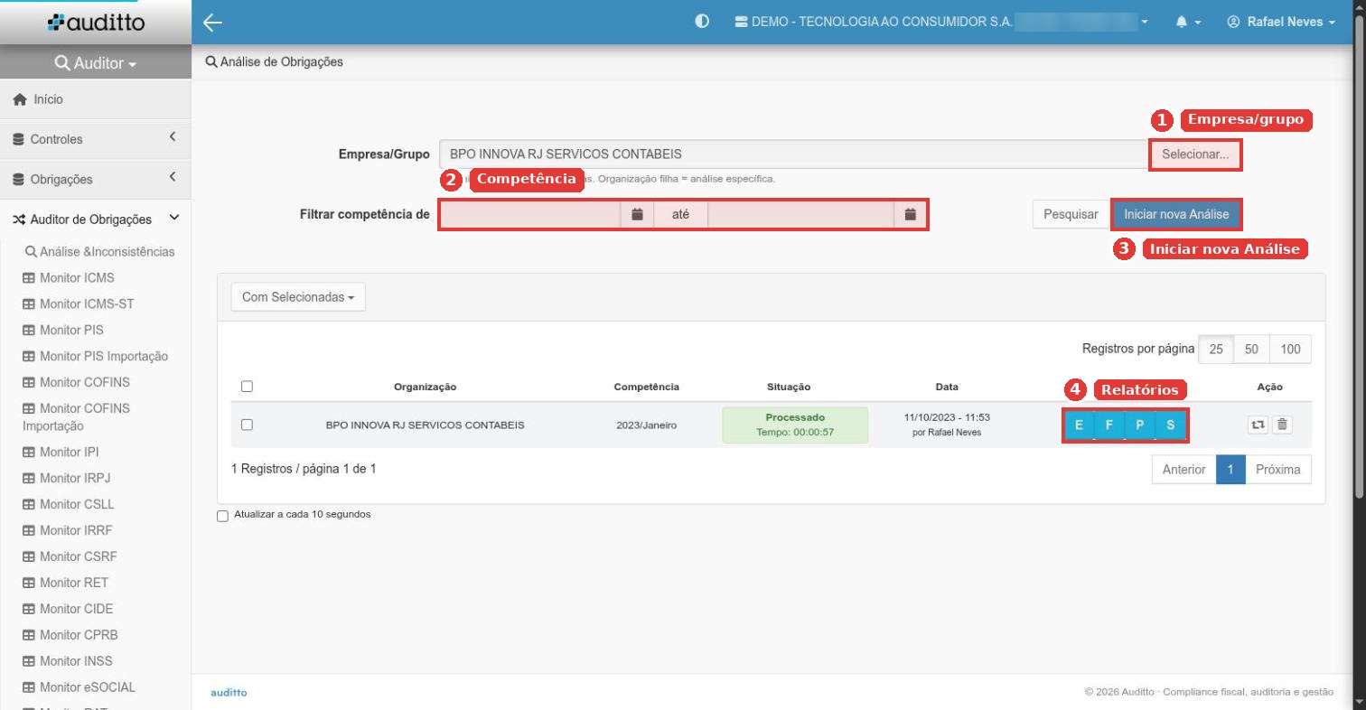Delete the analysis with the trash icon
Viewport: 1366px width, 710px height.
point(1283,425)
